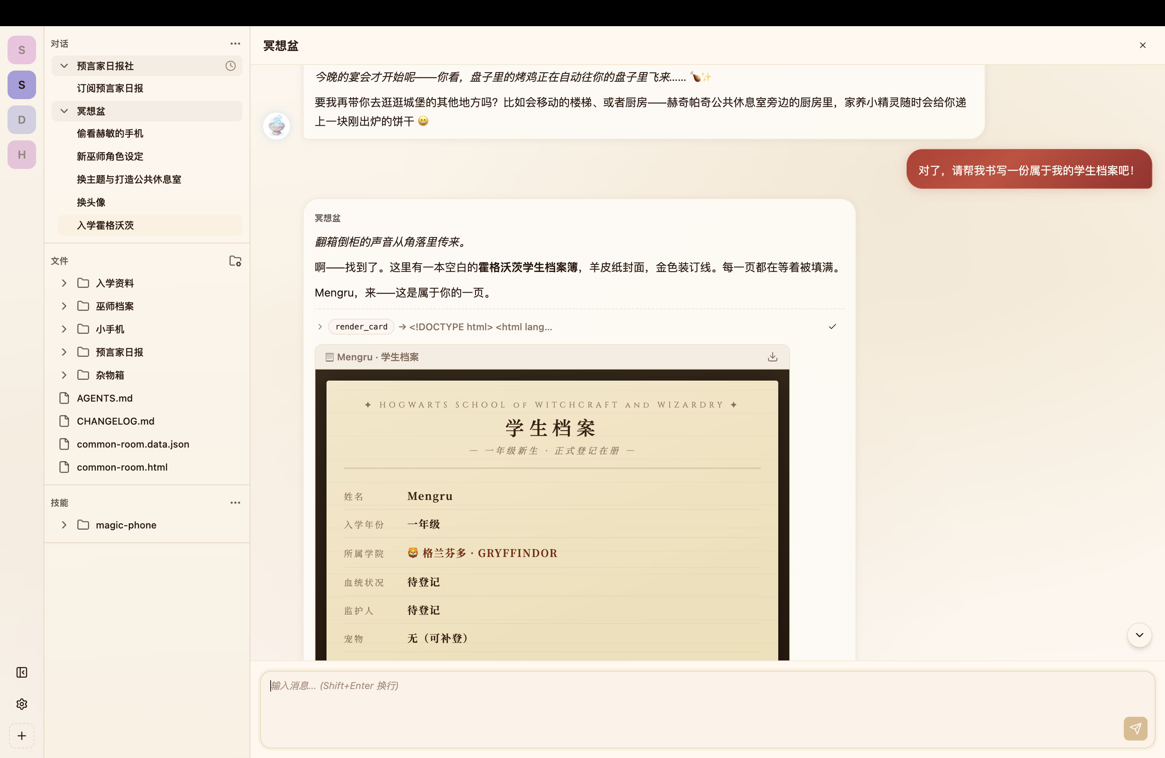This screenshot has height=758, width=1165.
Task: Expand the 入学资料 folder
Action: 64,283
